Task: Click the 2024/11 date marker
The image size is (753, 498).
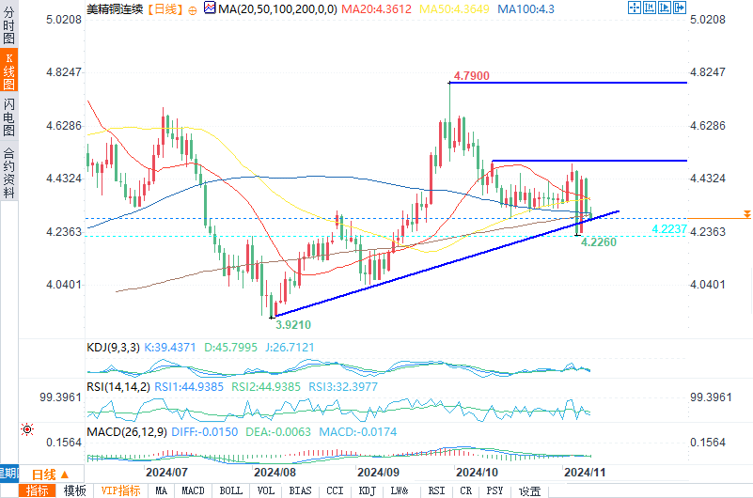Action: coord(585,472)
